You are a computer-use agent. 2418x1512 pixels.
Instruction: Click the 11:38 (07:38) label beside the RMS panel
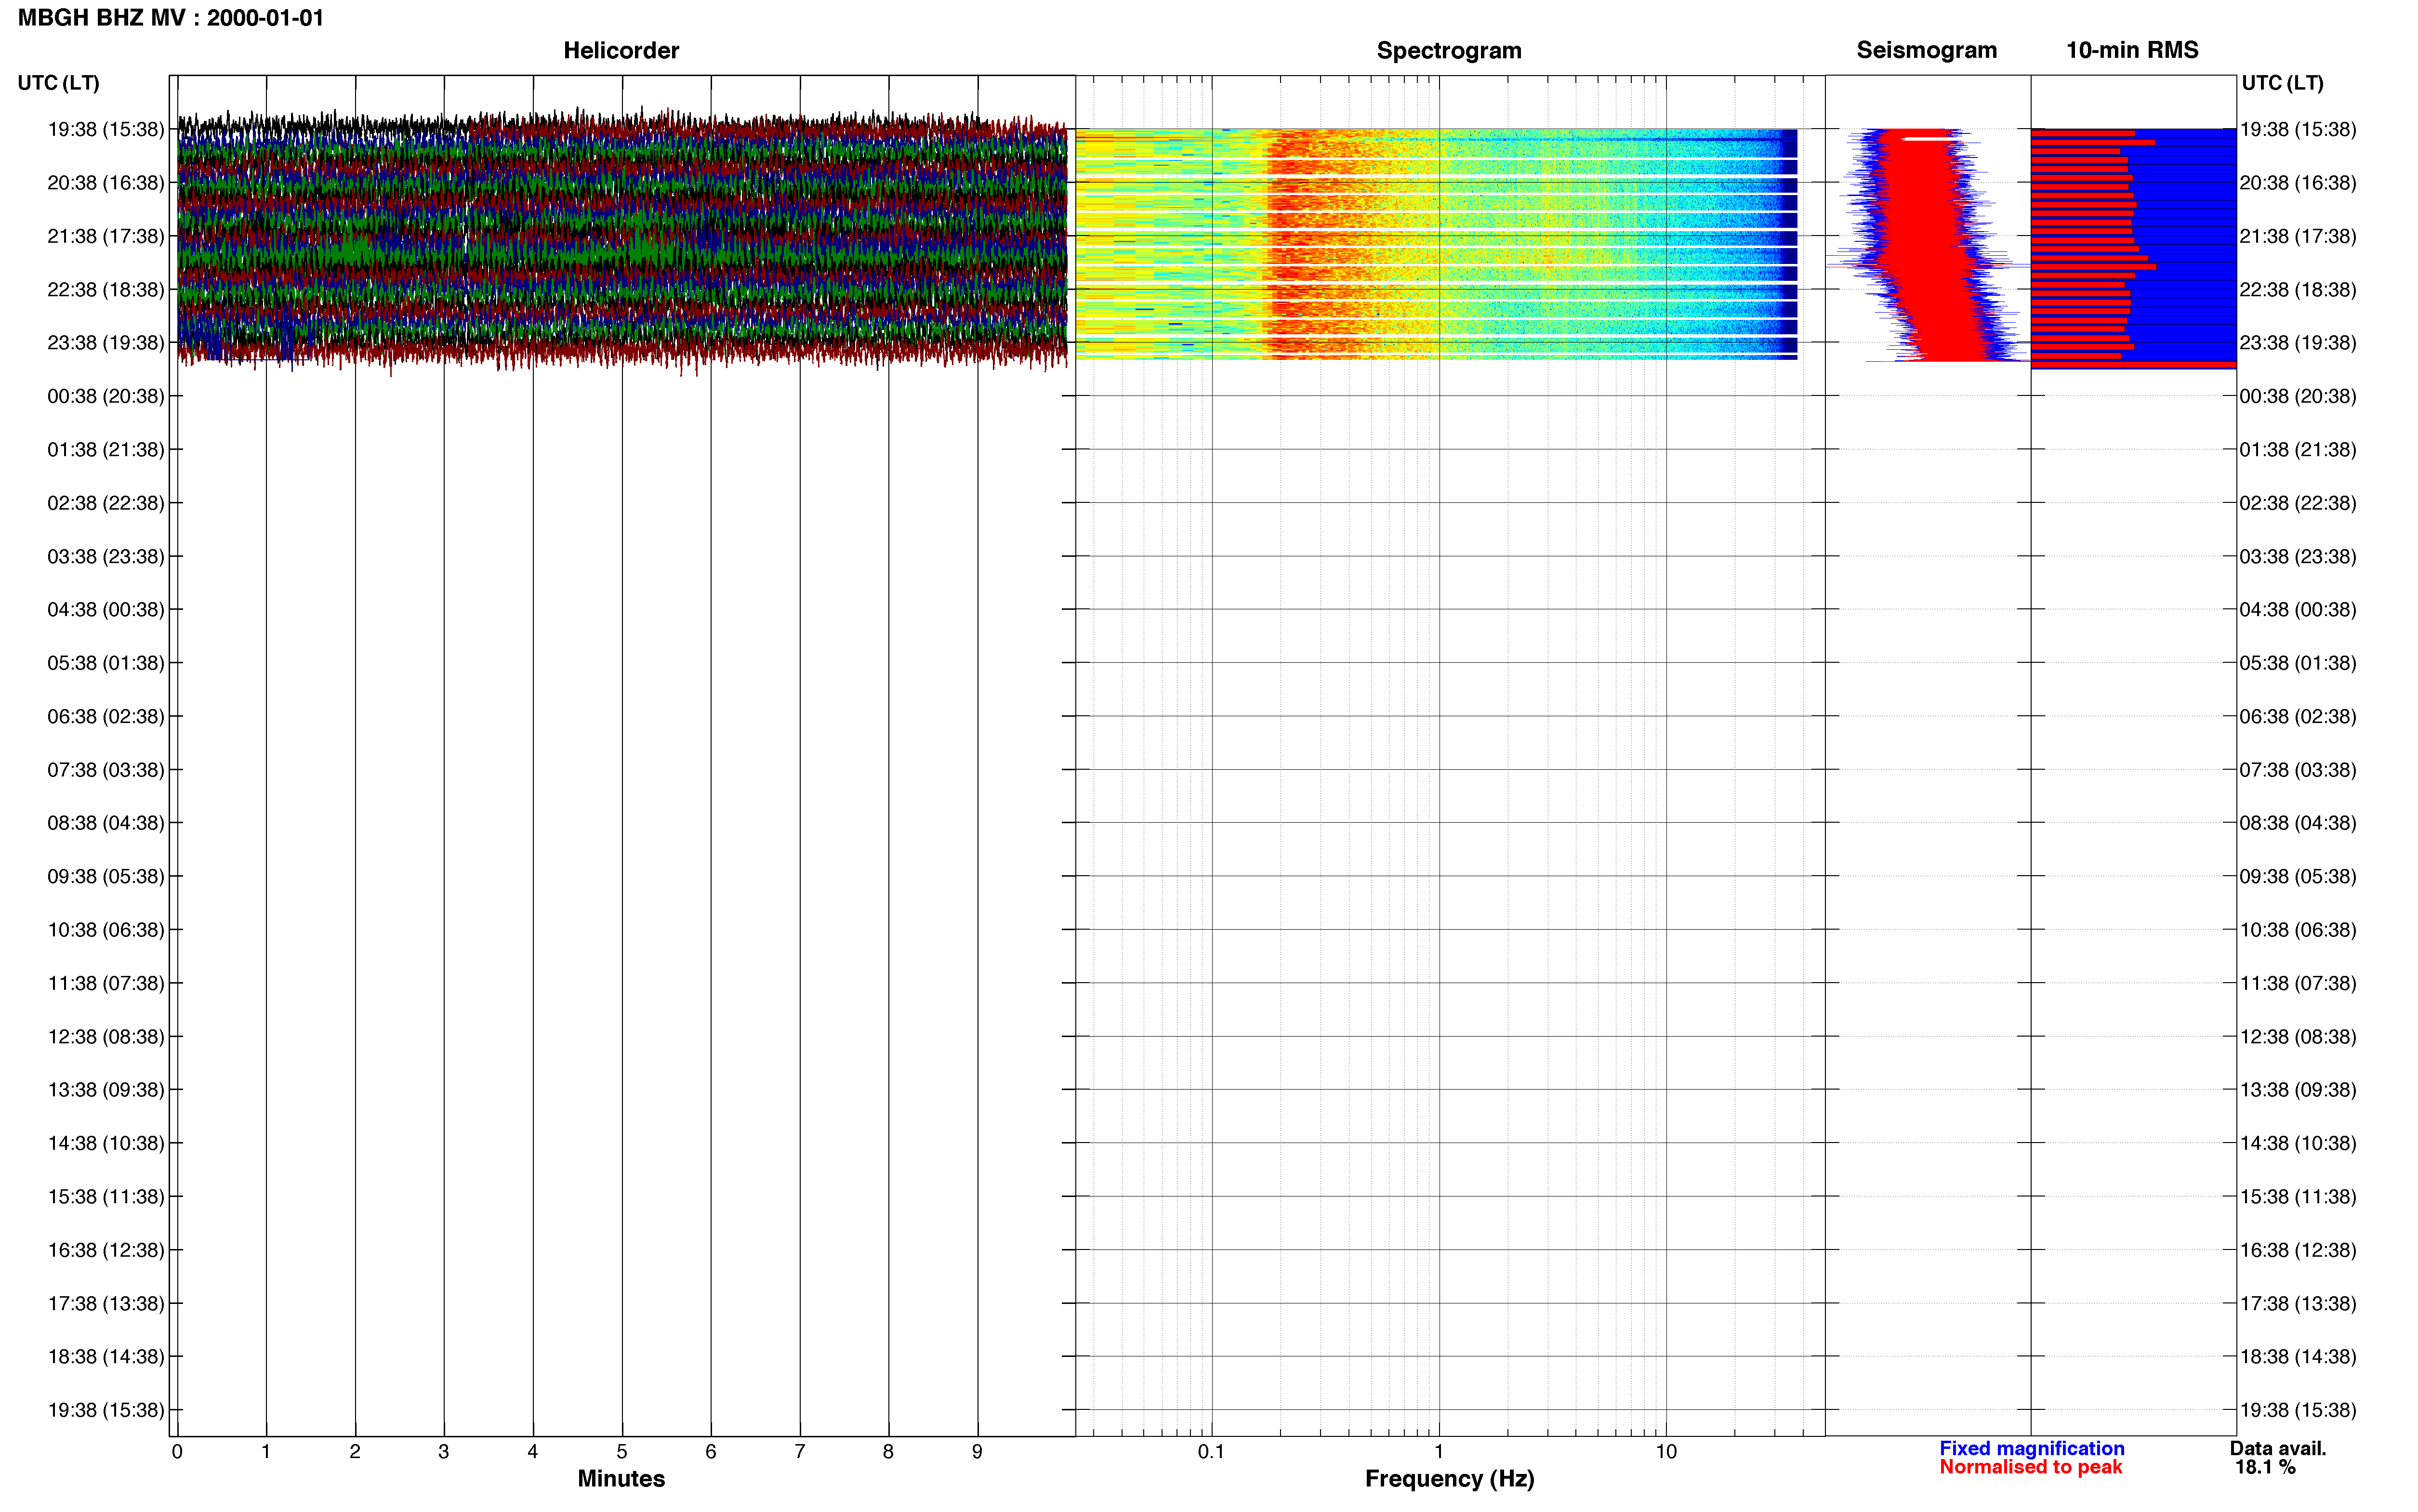2298,983
